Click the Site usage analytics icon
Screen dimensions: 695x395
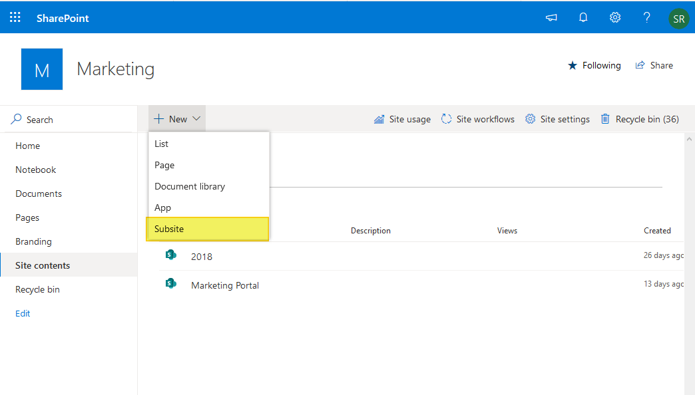click(x=380, y=118)
